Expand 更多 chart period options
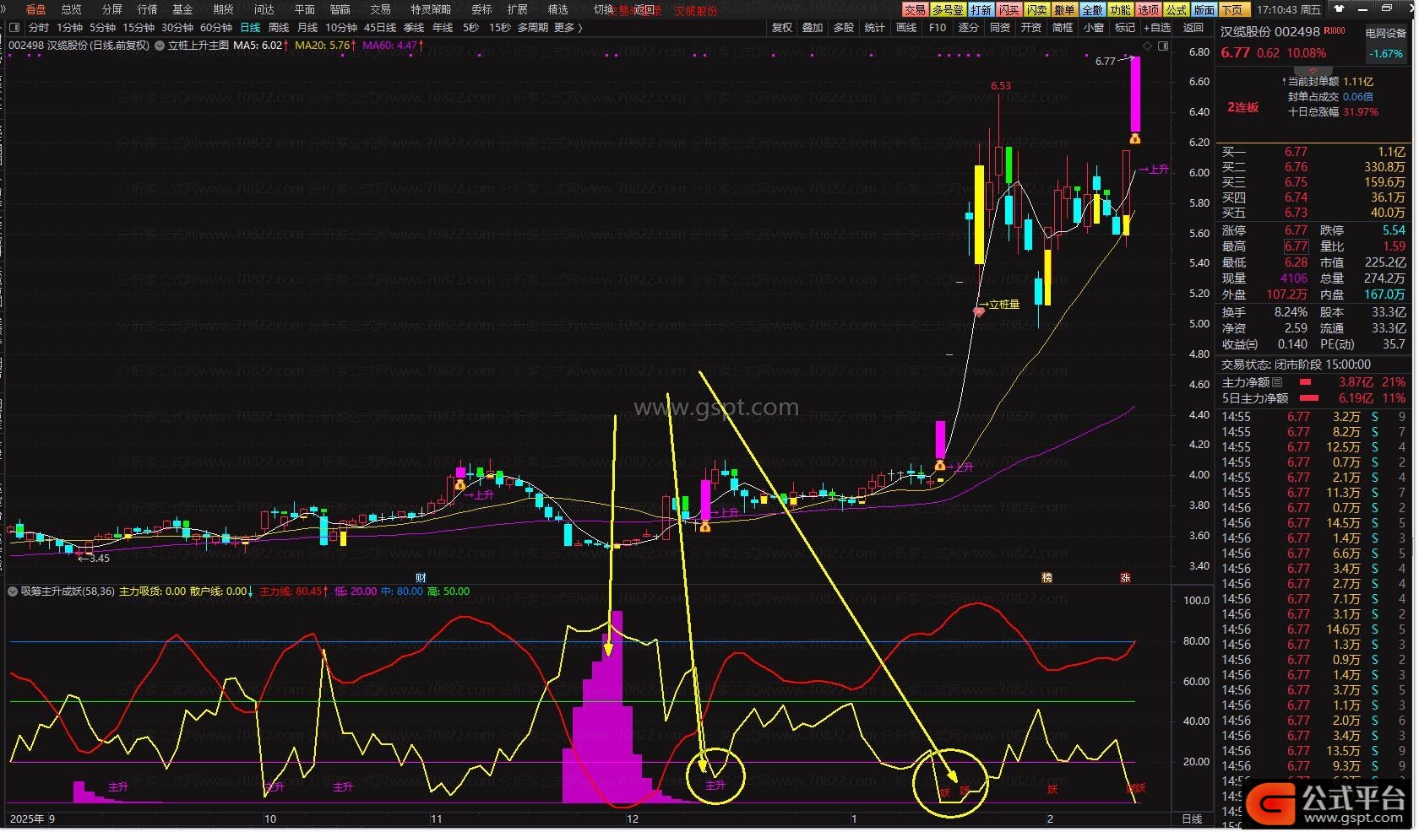1419x832 pixels. tap(568, 28)
